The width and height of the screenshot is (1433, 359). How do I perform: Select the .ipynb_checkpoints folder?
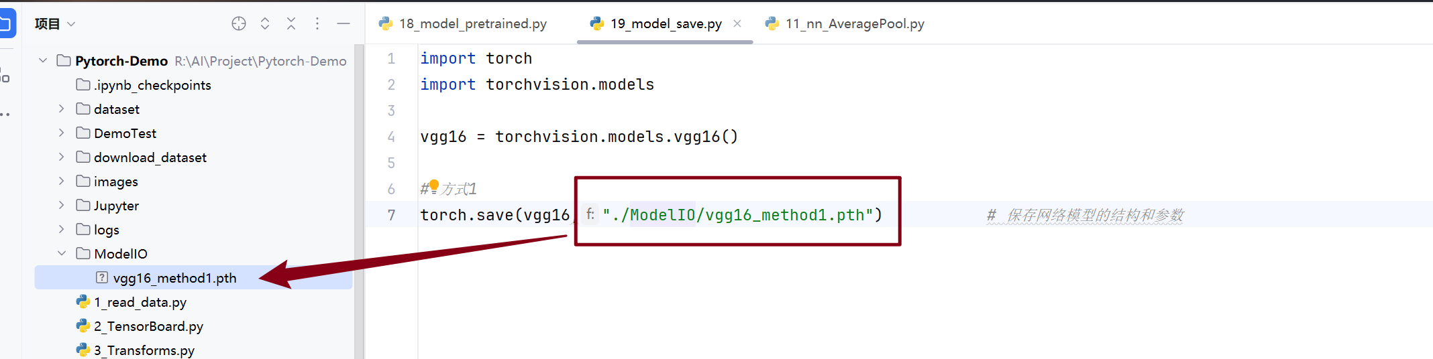(x=152, y=85)
